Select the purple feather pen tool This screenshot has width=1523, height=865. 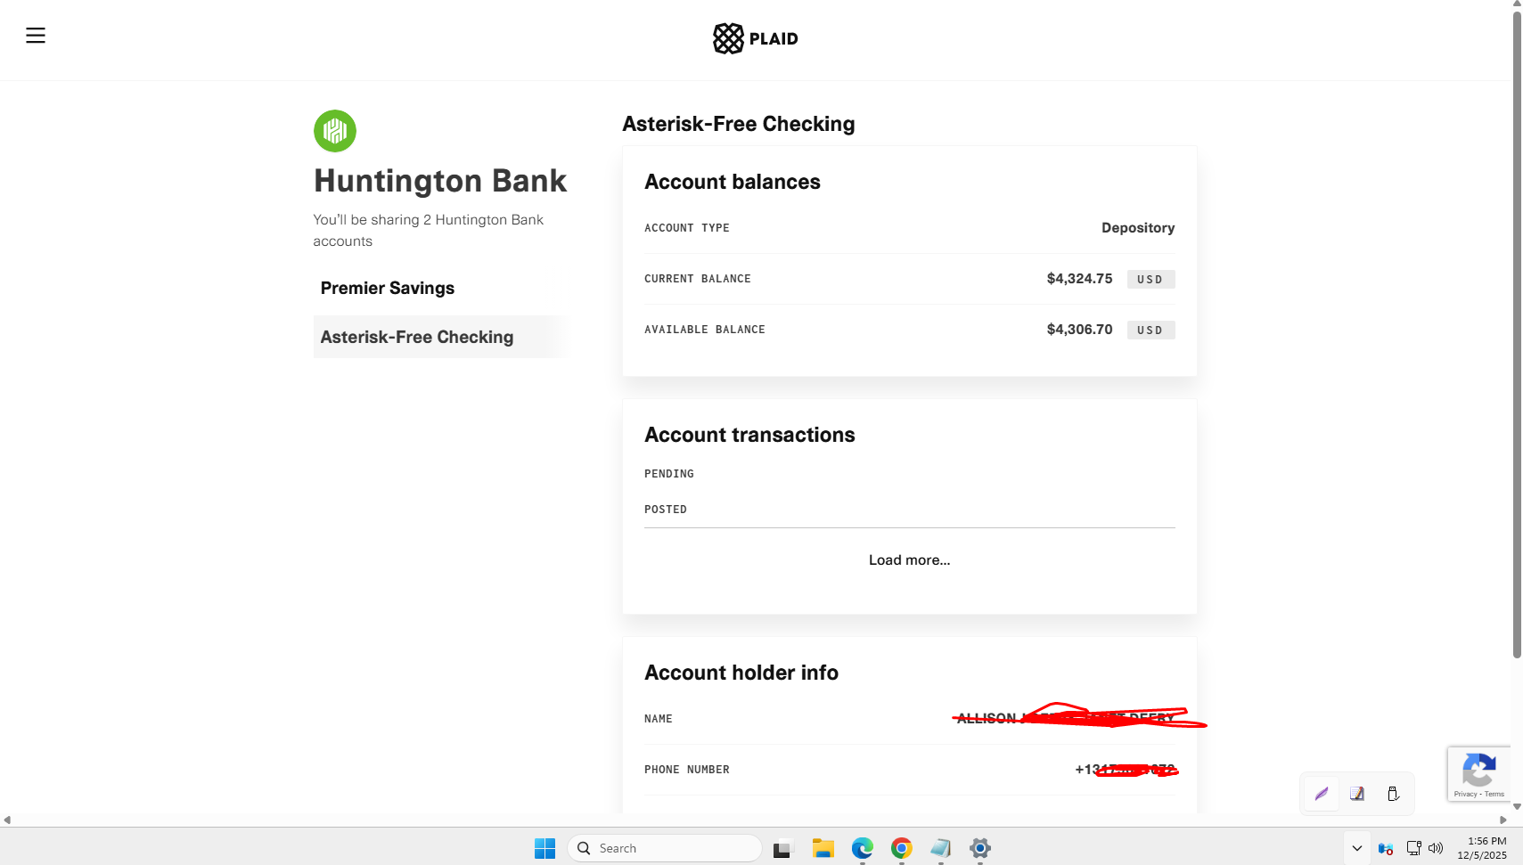coord(1322,794)
